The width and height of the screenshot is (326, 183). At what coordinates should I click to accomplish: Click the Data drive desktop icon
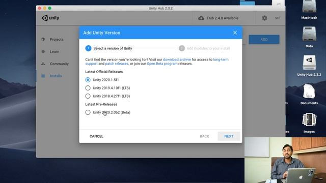point(309,34)
